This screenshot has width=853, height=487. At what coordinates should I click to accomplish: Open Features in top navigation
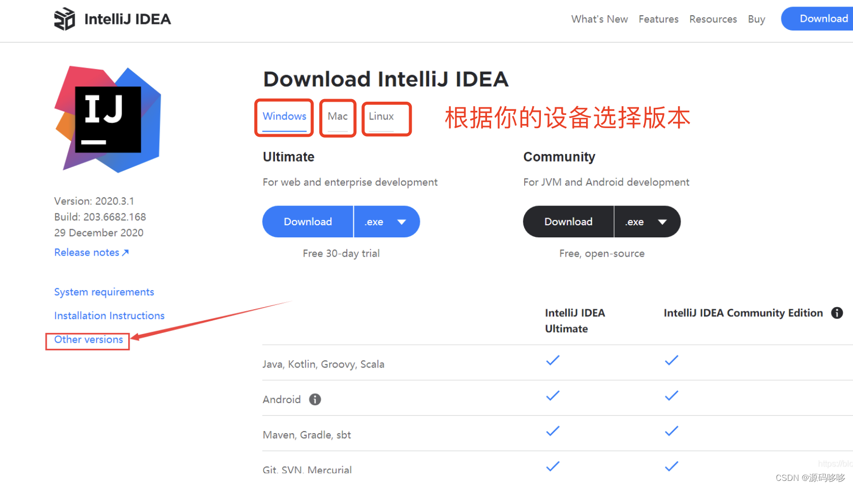point(658,19)
